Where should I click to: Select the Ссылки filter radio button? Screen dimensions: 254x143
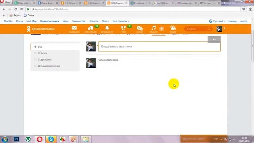(35, 53)
